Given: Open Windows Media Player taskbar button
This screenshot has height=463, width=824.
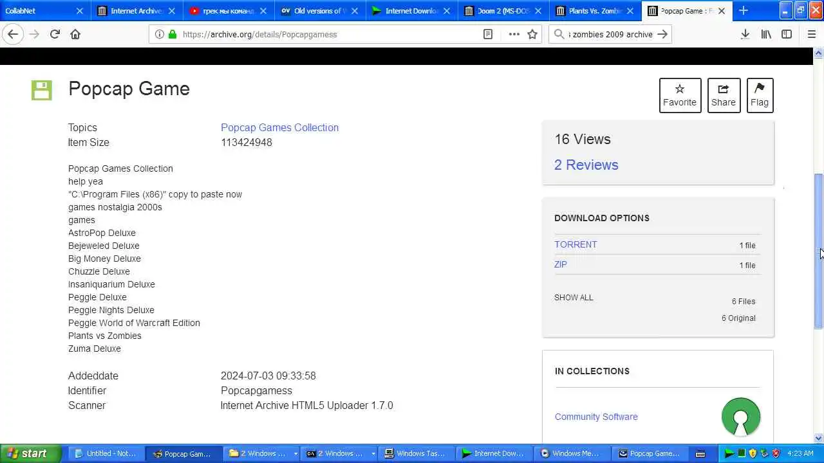Looking at the screenshot, I should point(572,453).
